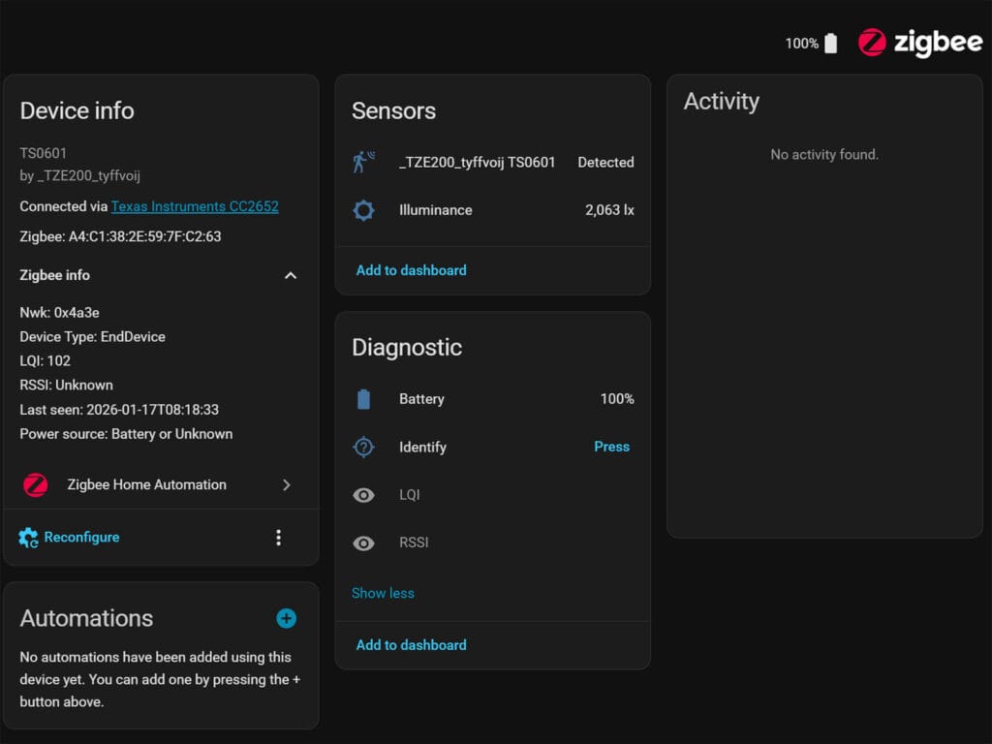This screenshot has width=992, height=744.
Task: Click the red Zigbee Home Automation icon
Action: [x=36, y=485]
